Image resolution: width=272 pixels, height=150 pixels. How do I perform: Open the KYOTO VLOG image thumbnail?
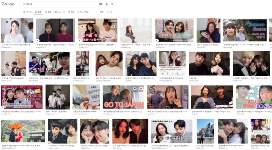[x=21, y=97]
